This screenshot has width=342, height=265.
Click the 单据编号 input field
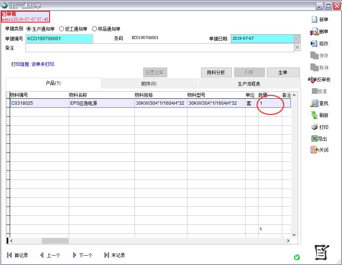pos(59,39)
